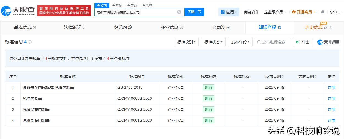
Task: Expand the 发布年份 filter dropdown
Action: (x=240, y=42)
